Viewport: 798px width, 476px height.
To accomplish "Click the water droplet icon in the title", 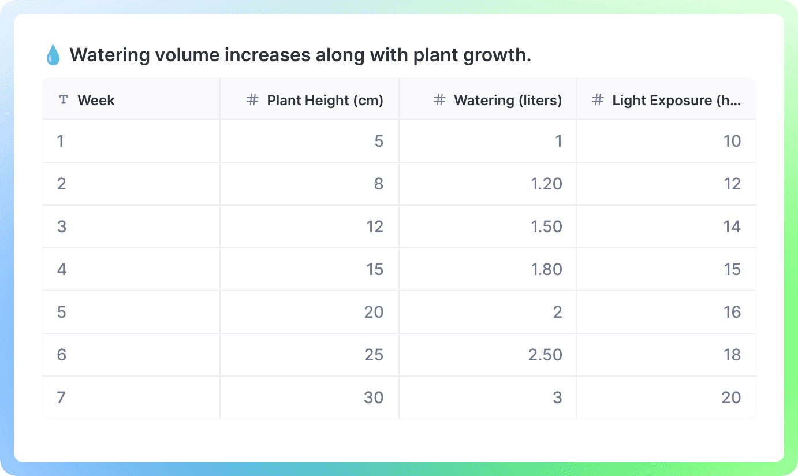I will click(x=53, y=54).
